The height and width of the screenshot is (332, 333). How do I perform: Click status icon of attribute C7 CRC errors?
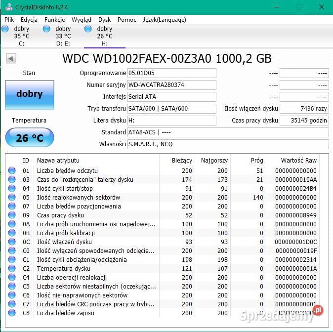(12, 304)
